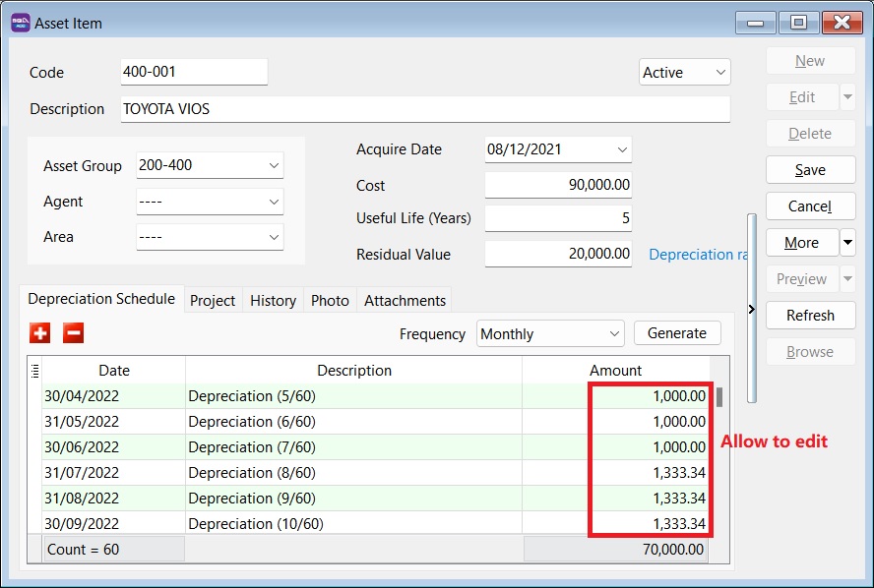
Task: Expand the Asset Group dropdown
Action: click(x=274, y=166)
